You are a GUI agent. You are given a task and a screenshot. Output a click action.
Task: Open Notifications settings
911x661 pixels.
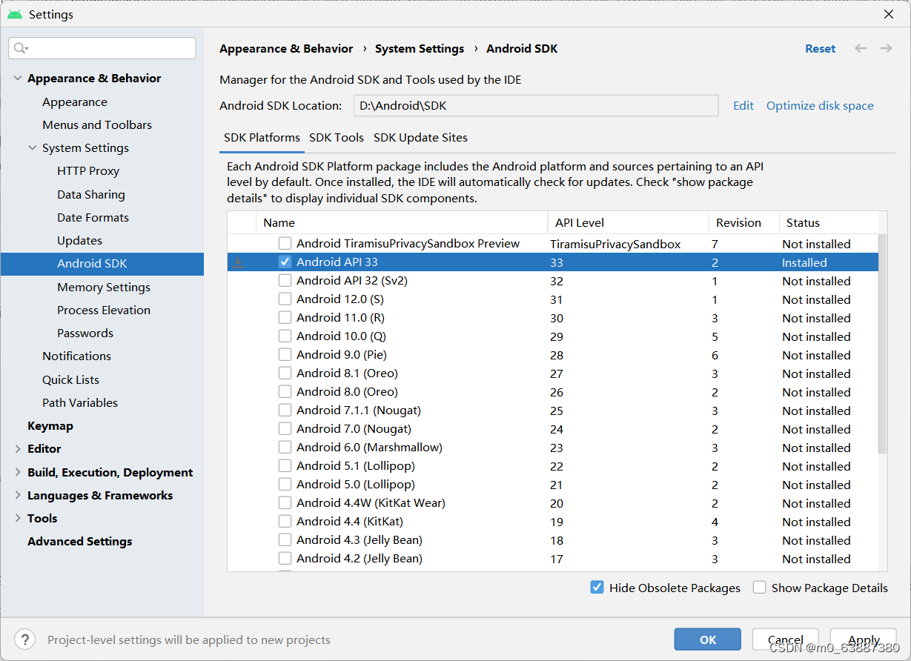point(76,356)
